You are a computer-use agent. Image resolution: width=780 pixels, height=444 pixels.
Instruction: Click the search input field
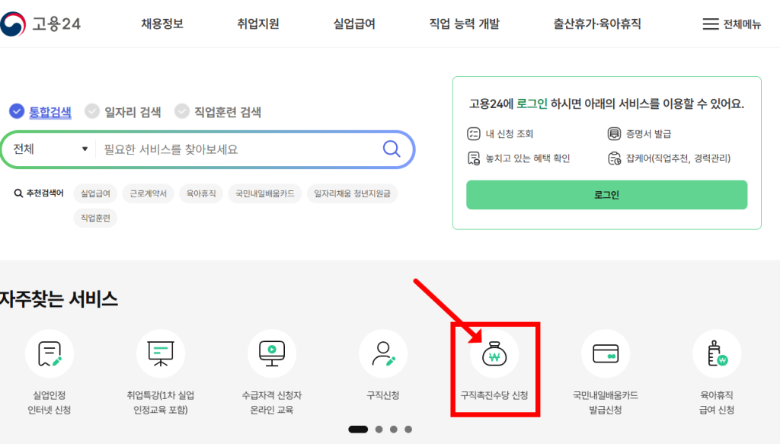click(x=236, y=149)
